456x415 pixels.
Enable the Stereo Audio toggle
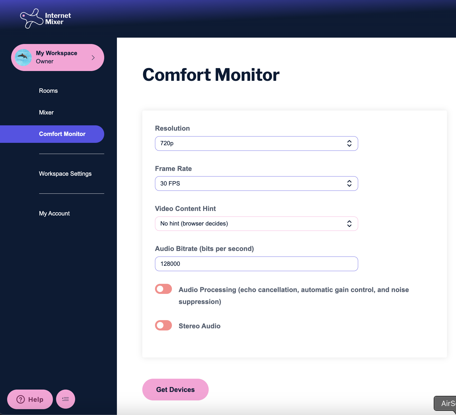click(x=163, y=325)
